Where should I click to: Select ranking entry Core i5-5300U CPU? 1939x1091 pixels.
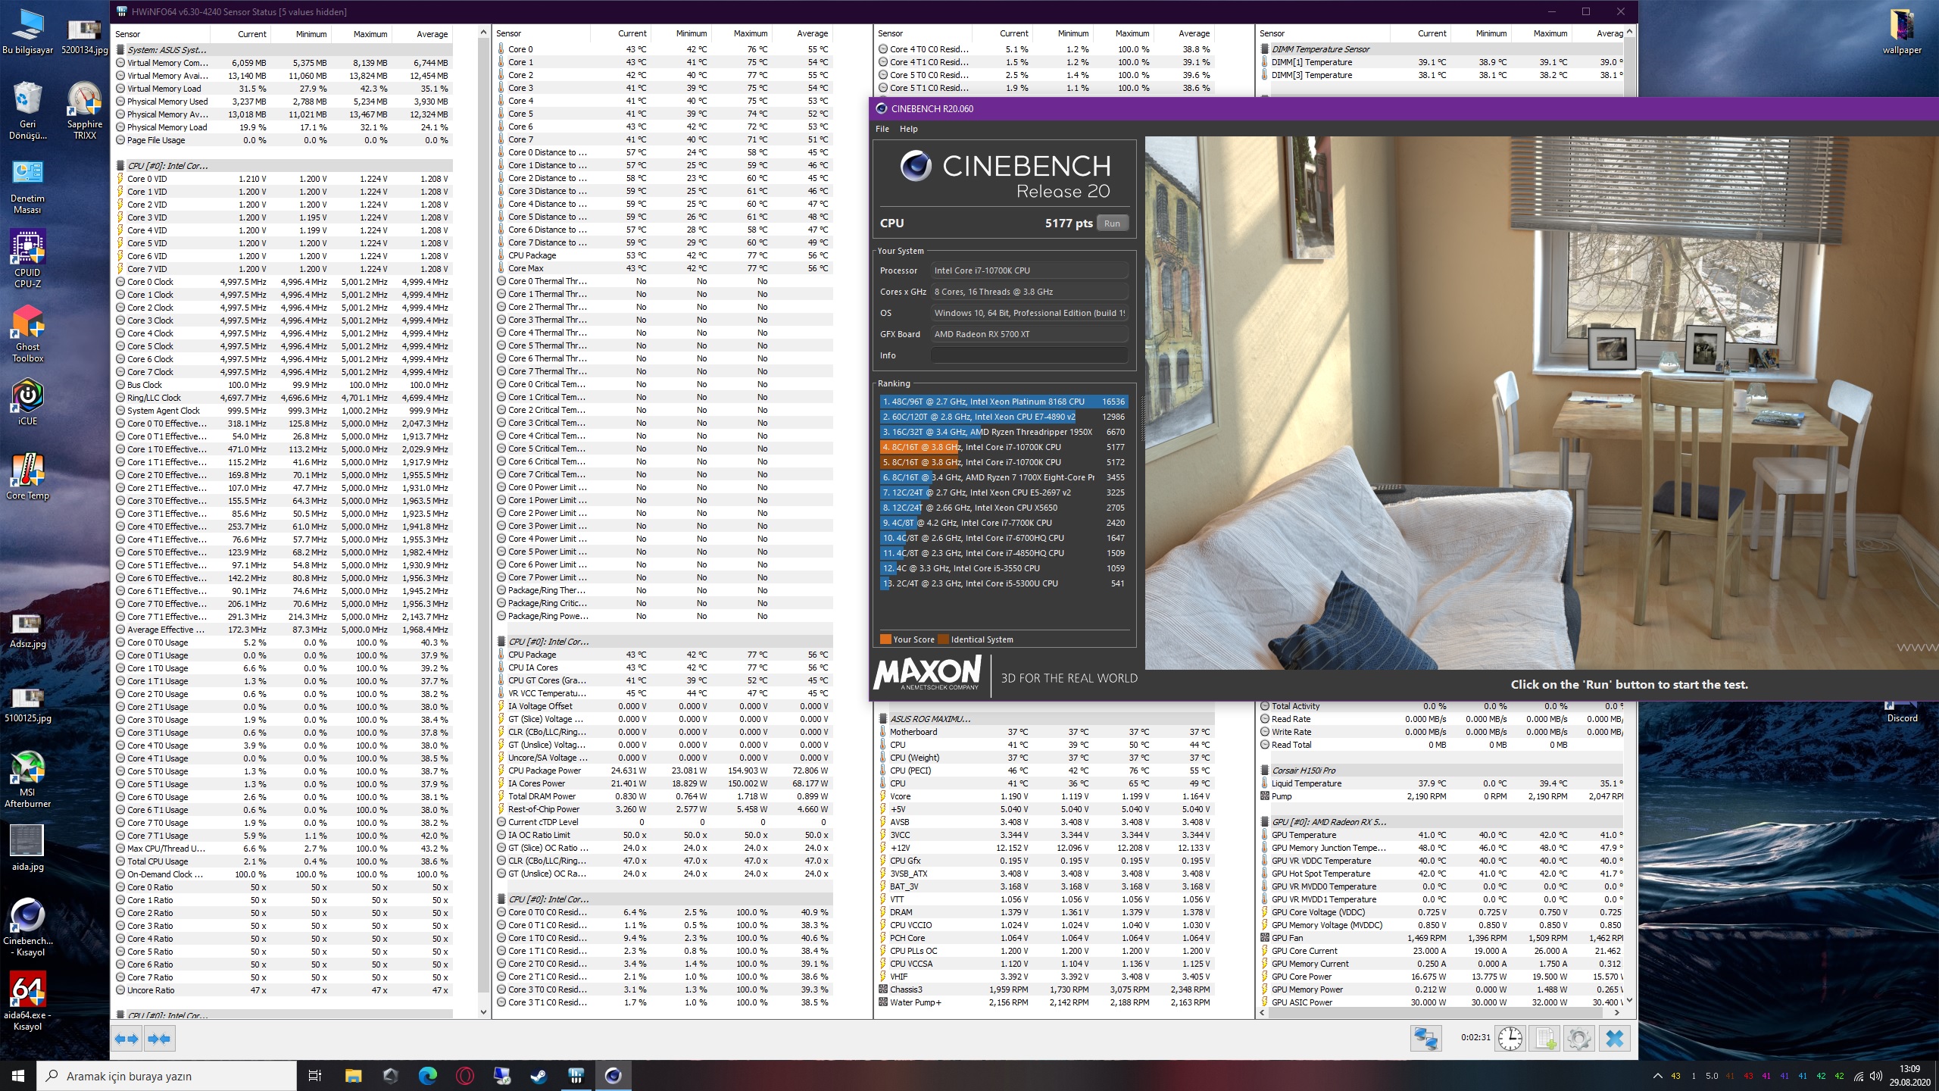[1004, 583]
